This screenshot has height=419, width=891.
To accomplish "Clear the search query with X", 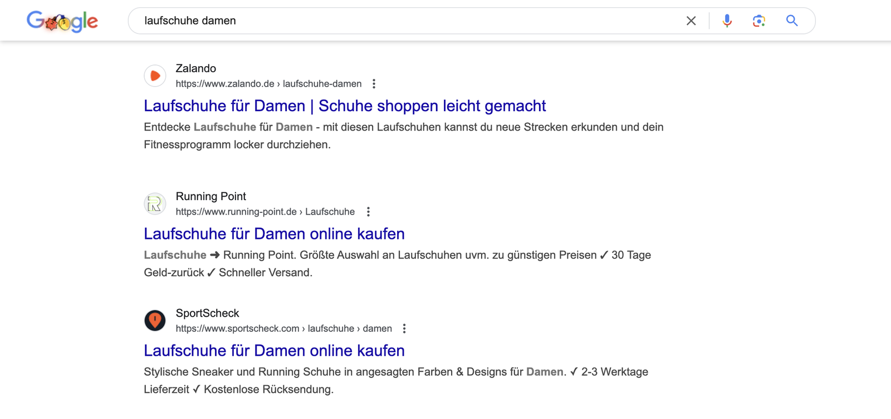I will click(691, 21).
